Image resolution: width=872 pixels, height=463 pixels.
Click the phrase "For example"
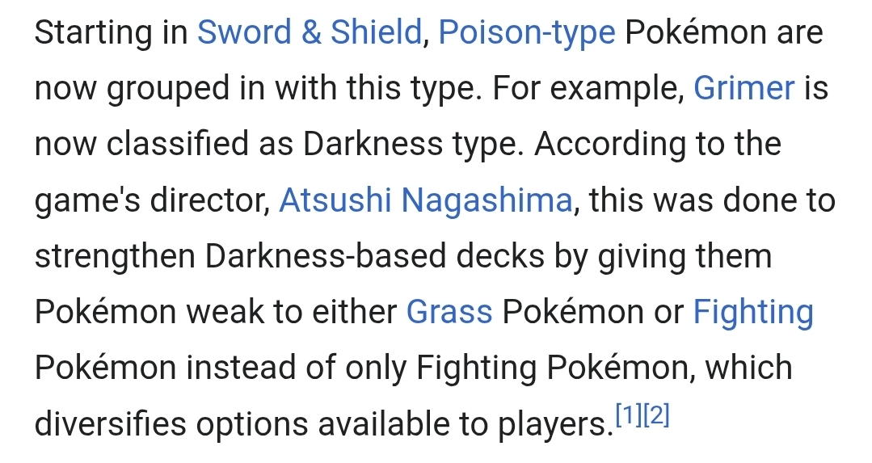point(587,89)
